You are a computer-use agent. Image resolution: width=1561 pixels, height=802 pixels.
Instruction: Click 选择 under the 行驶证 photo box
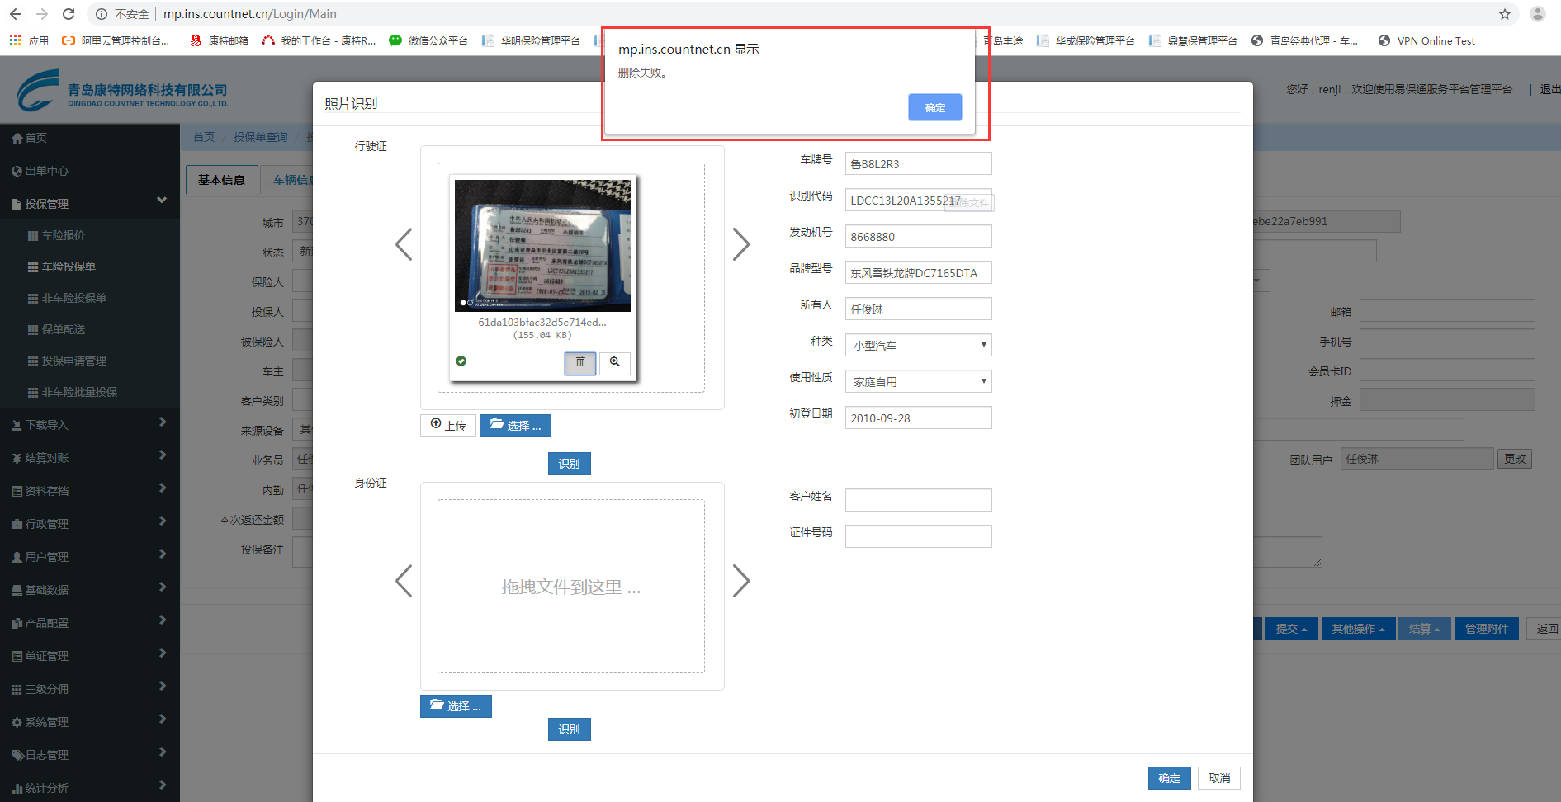[x=515, y=425]
